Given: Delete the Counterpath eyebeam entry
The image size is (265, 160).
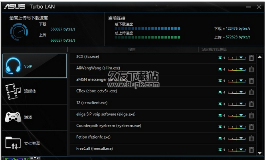Looking at the screenshot, I should click(251, 127).
